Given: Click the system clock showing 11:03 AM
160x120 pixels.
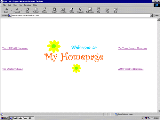Looking at the screenshot, I should [155, 118].
